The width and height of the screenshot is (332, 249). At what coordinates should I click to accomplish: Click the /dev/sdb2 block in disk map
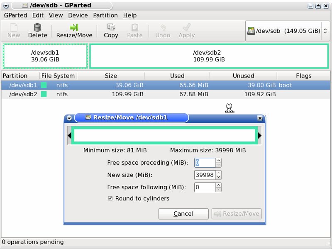[x=209, y=56]
